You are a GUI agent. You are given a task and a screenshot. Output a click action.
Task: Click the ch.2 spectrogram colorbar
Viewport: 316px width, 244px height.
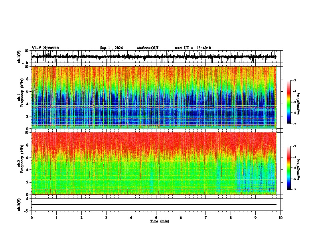pyautogui.click(x=288, y=168)
